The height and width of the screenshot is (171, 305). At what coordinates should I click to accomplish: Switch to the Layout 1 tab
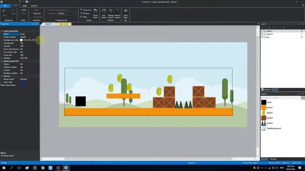coord(49,24)
